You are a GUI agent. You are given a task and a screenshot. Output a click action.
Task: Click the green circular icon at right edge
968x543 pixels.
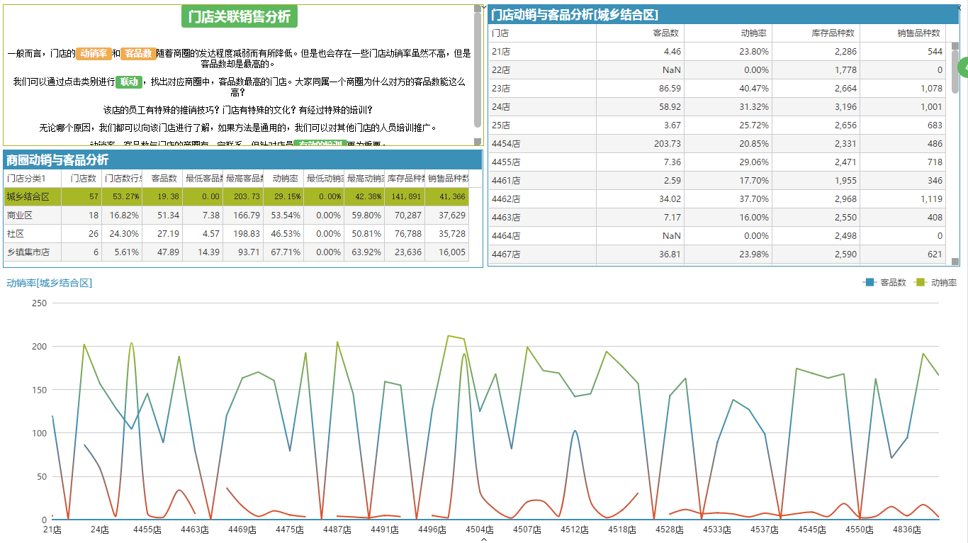pos(963,67)
